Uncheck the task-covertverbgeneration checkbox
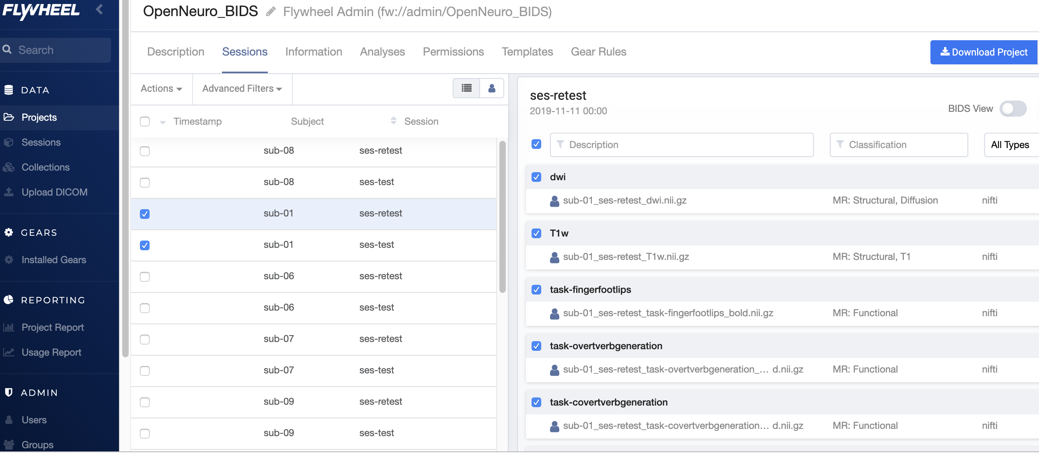Image resolution: width=1039 pixels, height=453 pixels. tap(536, 403)
